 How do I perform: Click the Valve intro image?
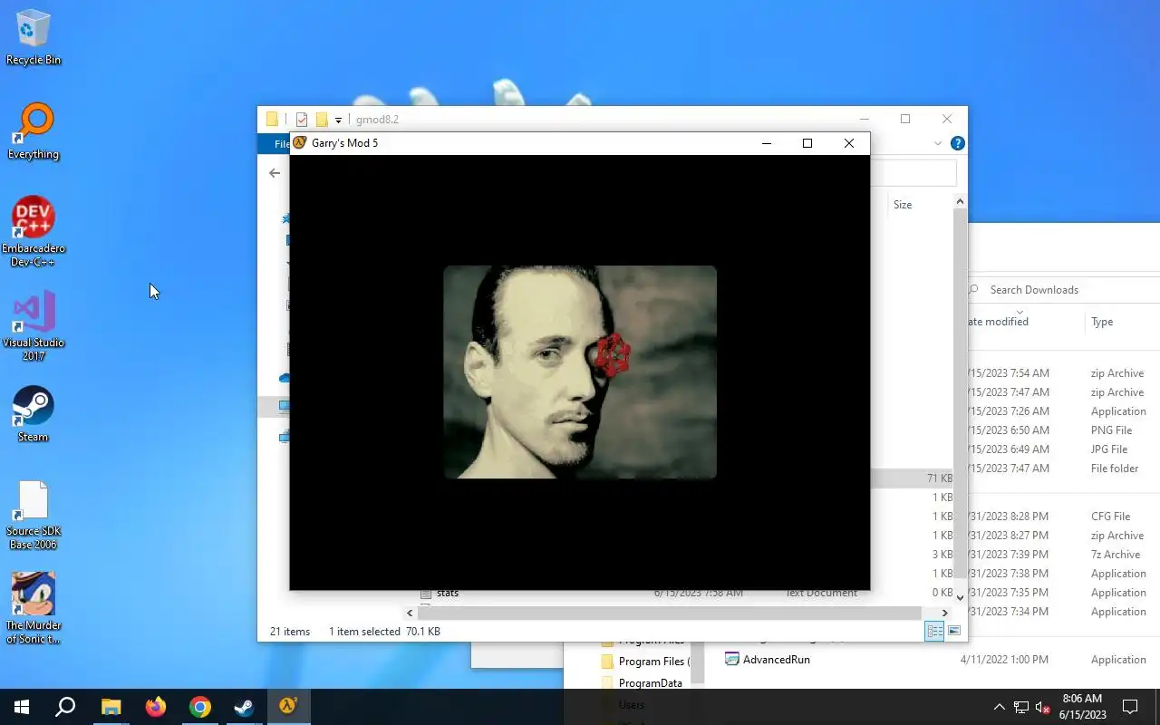580,372
